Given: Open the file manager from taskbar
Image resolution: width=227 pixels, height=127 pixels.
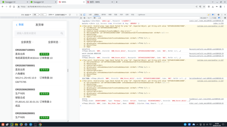Looking at the screenshot, I should [x=17, y=124].
